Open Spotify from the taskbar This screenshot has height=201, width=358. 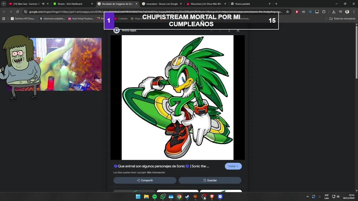coord(154,197)
